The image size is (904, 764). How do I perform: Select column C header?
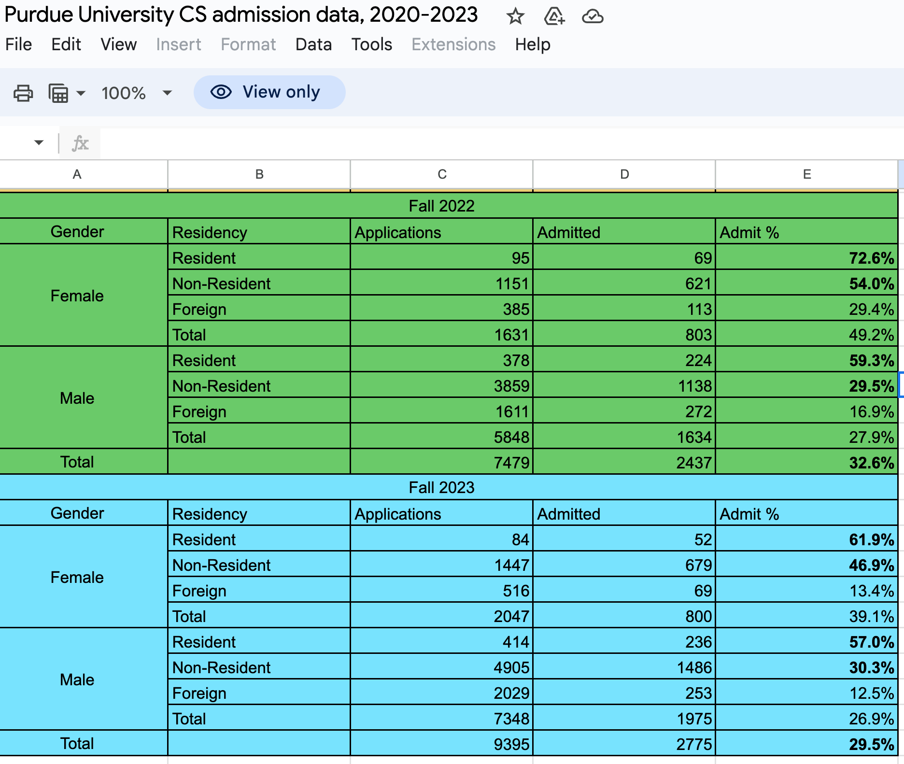[x=441, y=174]
